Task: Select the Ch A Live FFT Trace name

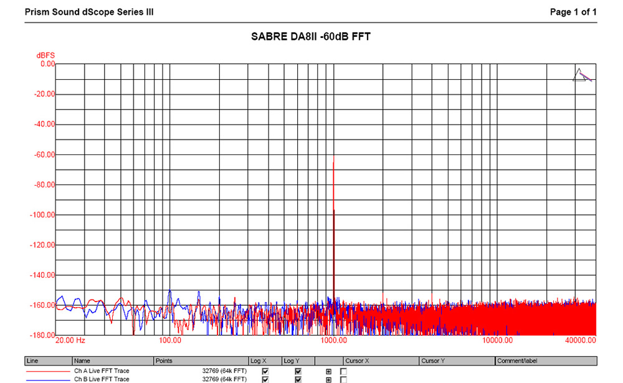Action: 102,371
